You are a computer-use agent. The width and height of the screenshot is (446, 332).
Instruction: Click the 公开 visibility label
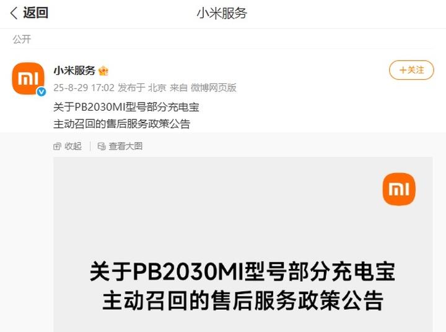click(22, 39)
